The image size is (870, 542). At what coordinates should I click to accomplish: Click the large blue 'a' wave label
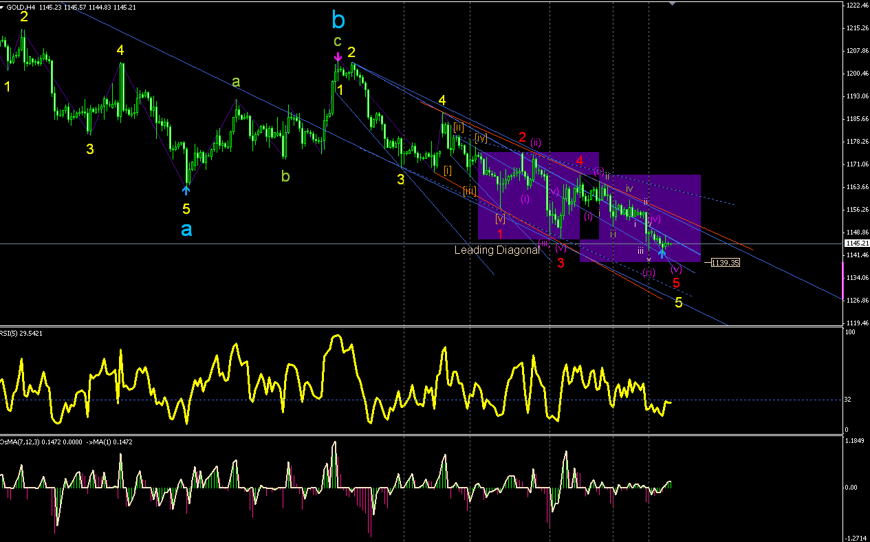point(186,230)
